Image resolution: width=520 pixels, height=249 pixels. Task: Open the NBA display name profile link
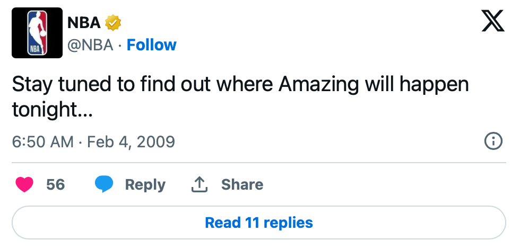84,22
